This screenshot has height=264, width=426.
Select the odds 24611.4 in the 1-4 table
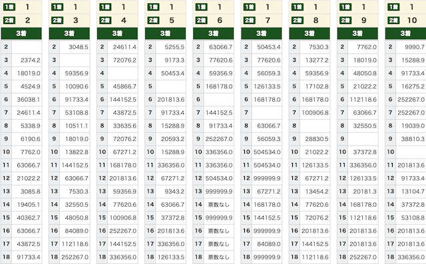tap(124, 47)
